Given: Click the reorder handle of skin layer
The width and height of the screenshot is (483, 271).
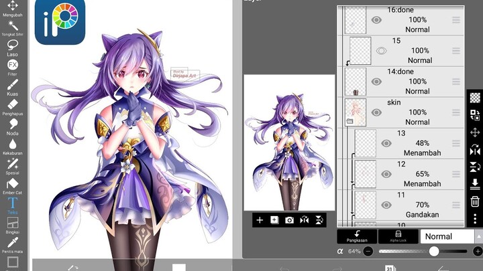Looking at the screenshot, I should 456,112.
